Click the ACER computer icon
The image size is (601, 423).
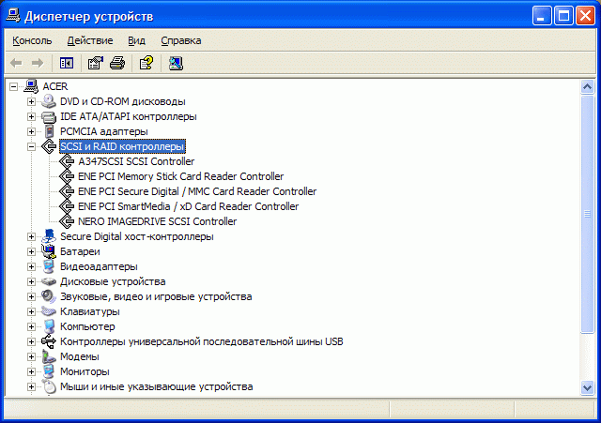pos(31,86)
